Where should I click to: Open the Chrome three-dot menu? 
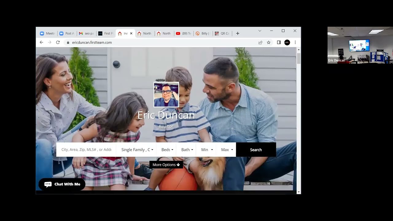295,42
